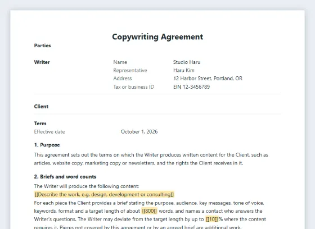Screen dimensions: 315x229
Task: Click the address 12 Harbor Street, Portland, OR
Action: tap(208, 79)
